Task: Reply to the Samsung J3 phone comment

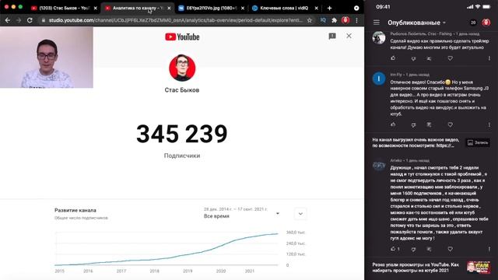Action: click(429, 125)
